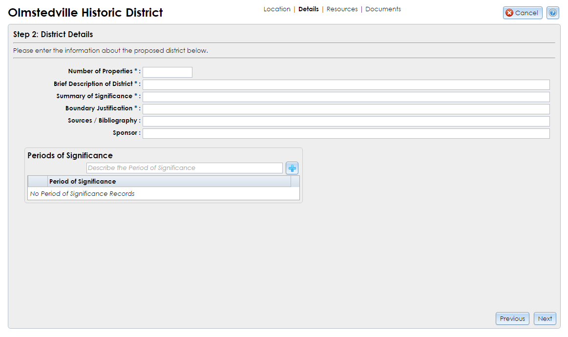Select the No Period of Significance Records row
Screen dimensions: 568x337
(82, 193)
